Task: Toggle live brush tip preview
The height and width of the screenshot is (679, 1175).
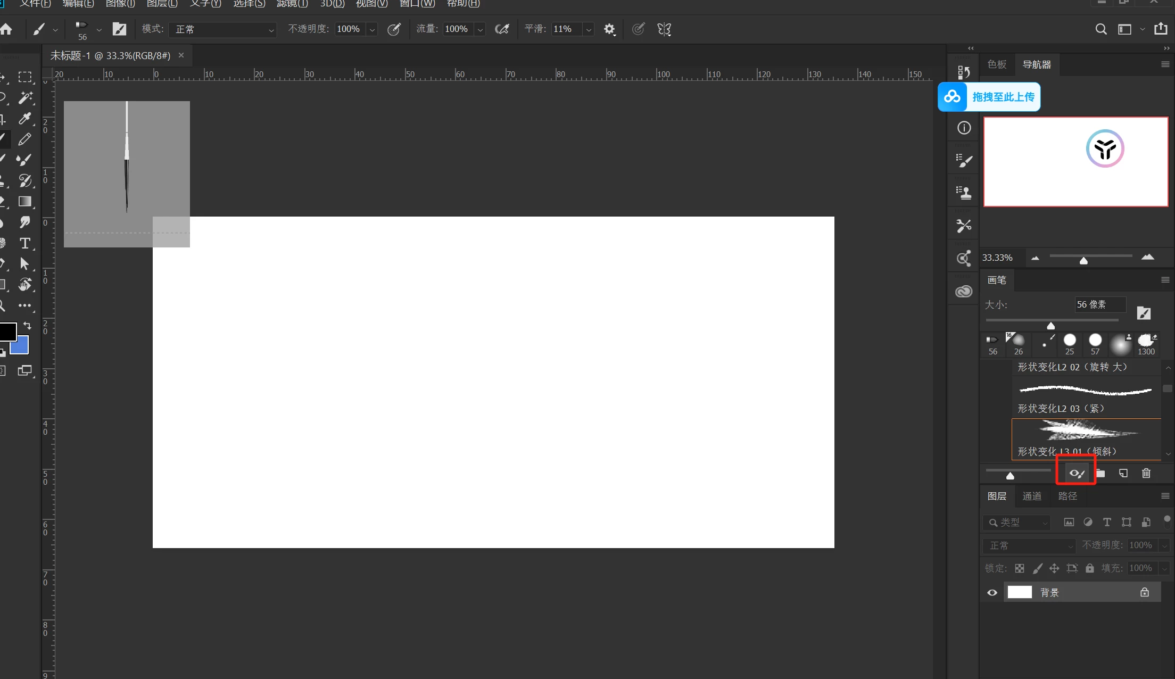Action: tap(1077, 473)
